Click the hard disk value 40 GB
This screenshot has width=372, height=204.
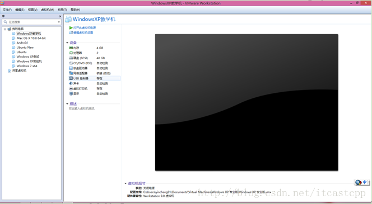pos(101,58)
